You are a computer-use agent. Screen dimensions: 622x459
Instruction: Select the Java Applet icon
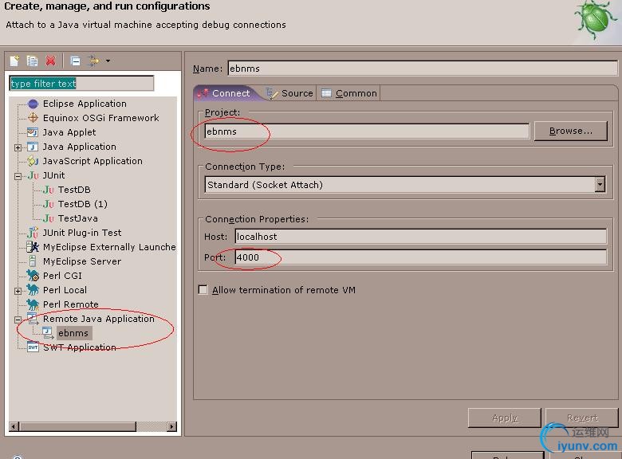pyautogui.click(x=33, y=132)
